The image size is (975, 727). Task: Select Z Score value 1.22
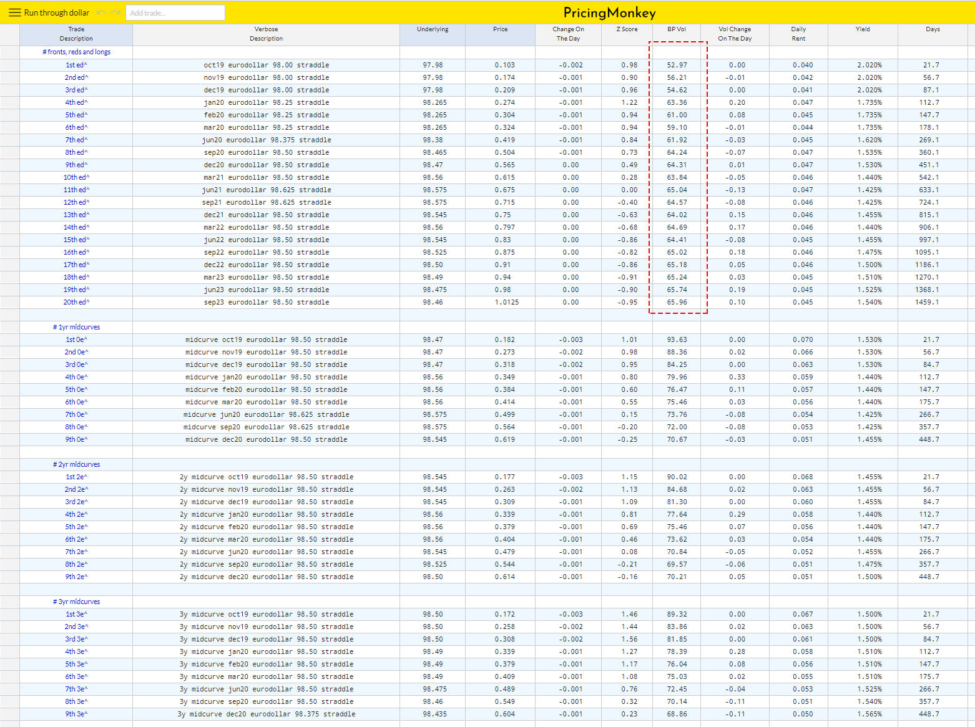[627, 102]
